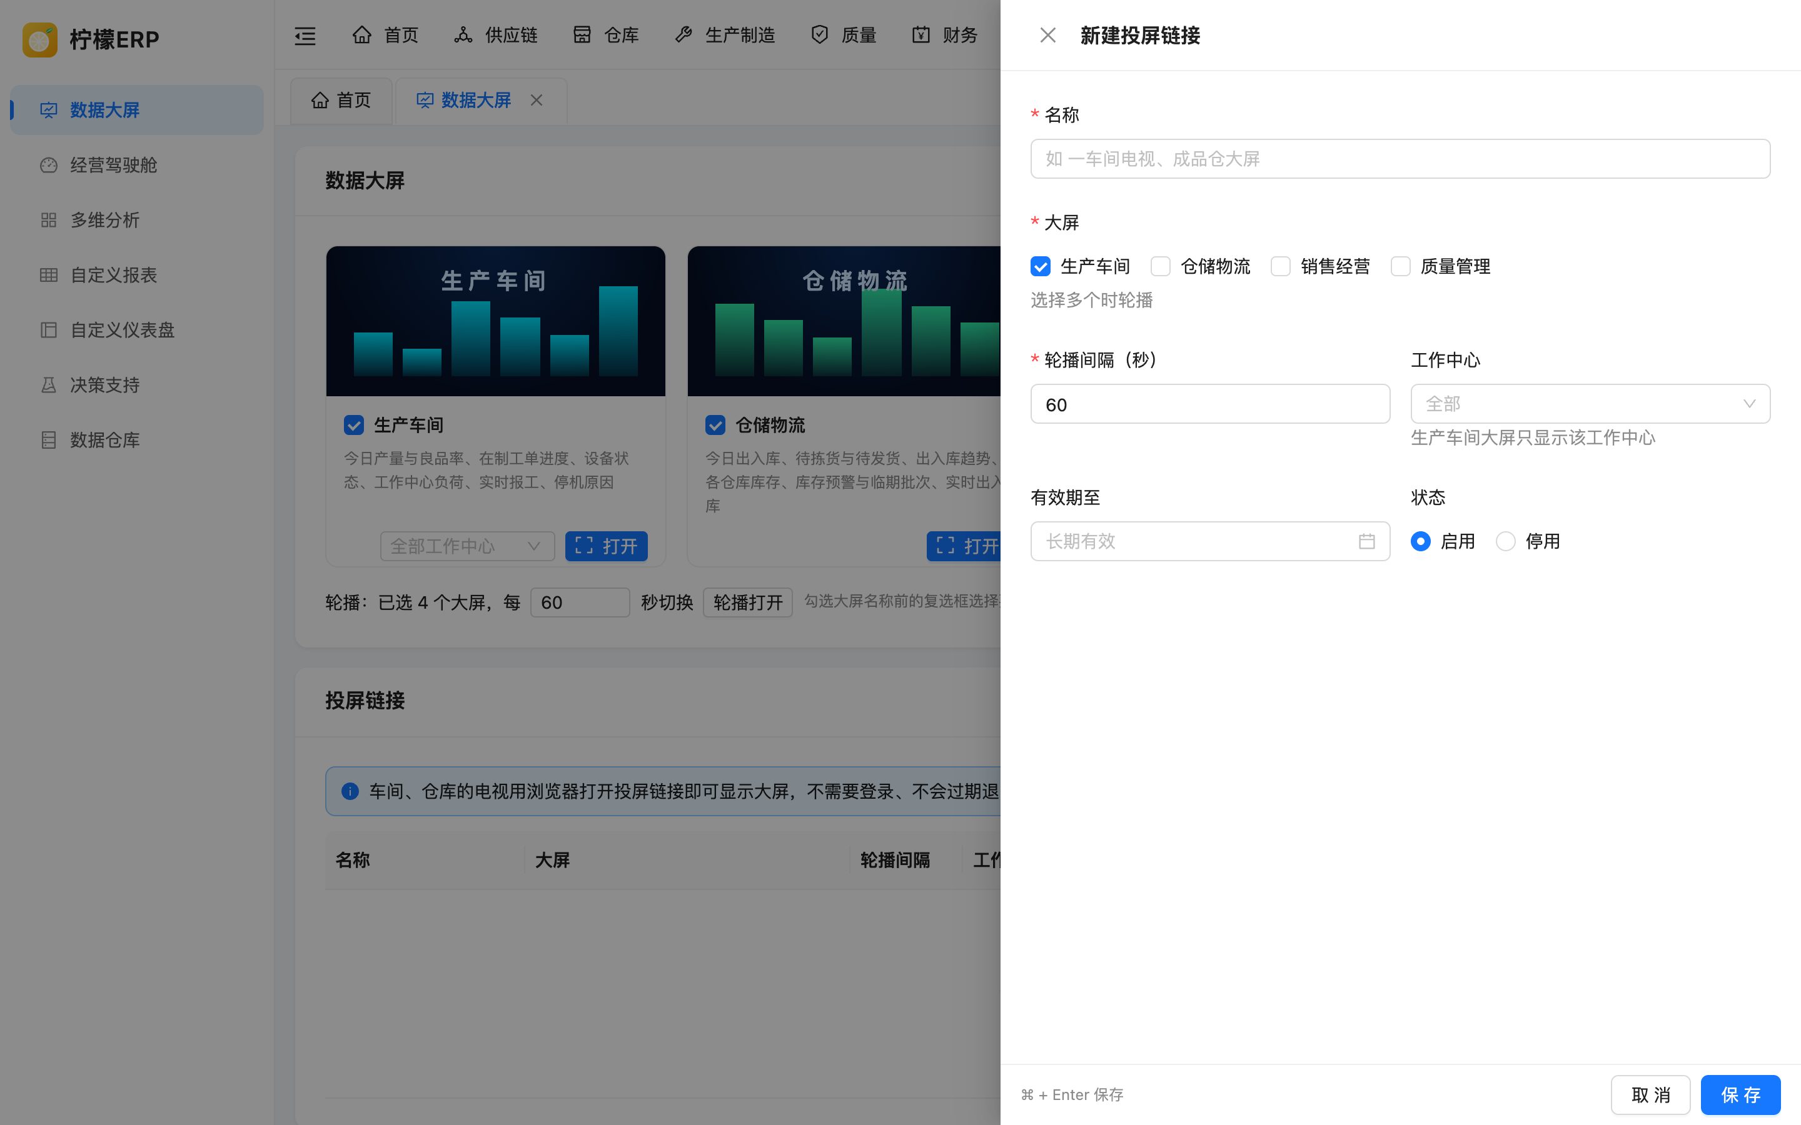This screenshot has width=1801, height=1125.
Task: Click the 轮播打开 button
Action: pos(747,602)
